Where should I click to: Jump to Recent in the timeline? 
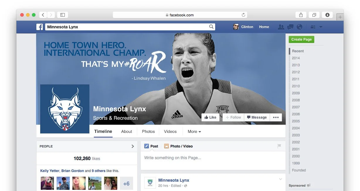(298, 51)
